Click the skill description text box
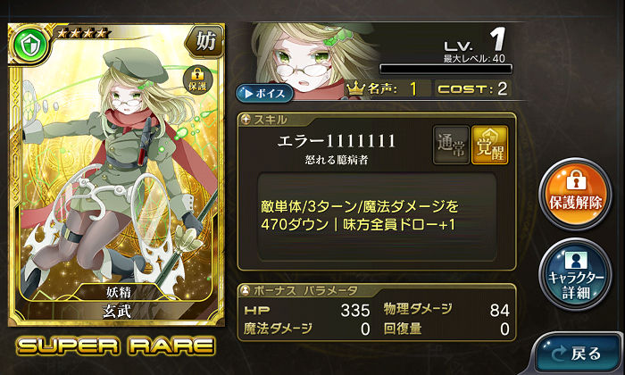Image resolution: width=625 pixels, height=375 pixels. click(x=377, y=216)
